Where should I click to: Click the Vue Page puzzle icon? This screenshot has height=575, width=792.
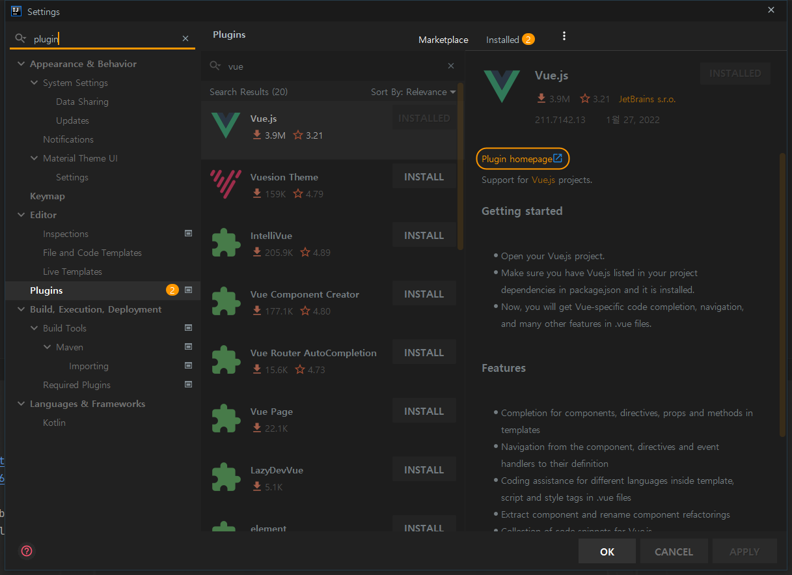[226, 418]
